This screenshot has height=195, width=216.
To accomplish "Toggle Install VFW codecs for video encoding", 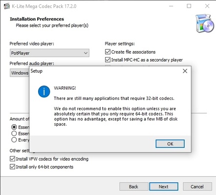I will point(12,159).
